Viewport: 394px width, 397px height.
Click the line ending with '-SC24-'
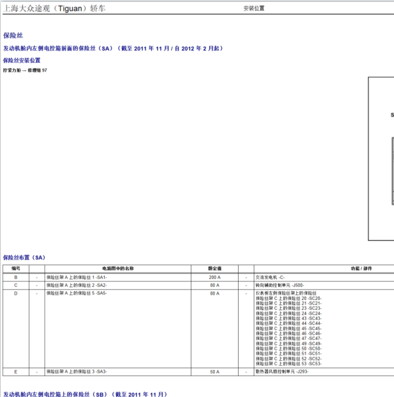288,314
